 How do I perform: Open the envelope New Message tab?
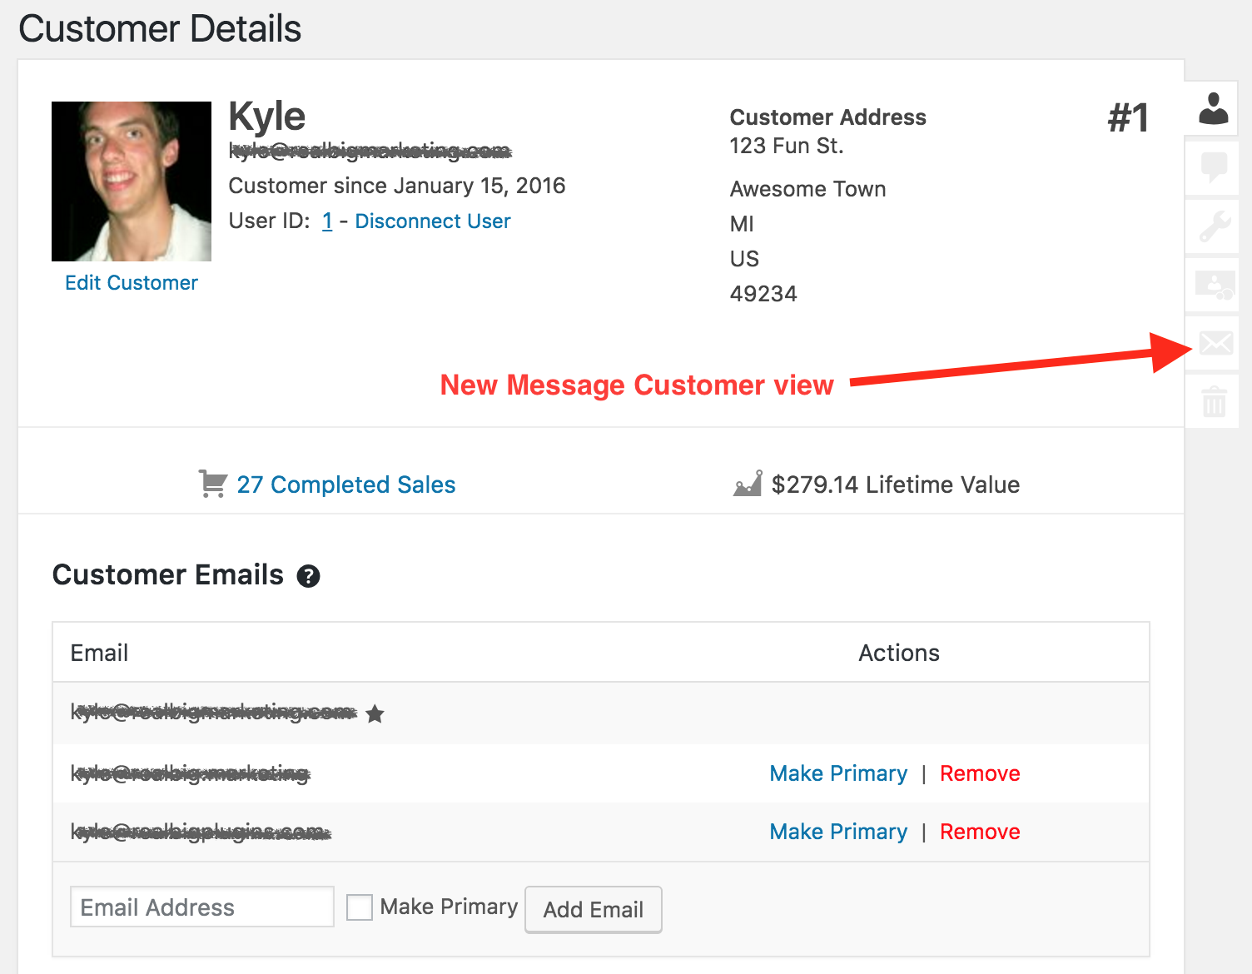point(1215,343)
